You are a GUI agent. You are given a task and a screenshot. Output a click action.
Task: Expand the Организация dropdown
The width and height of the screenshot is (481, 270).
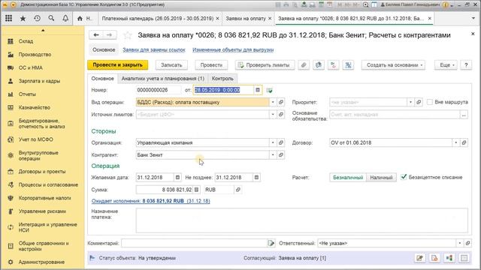click(273, 142)
